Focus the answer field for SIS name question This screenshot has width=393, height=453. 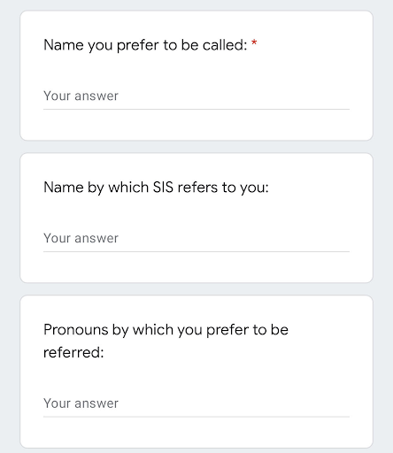tap(196, 238)
